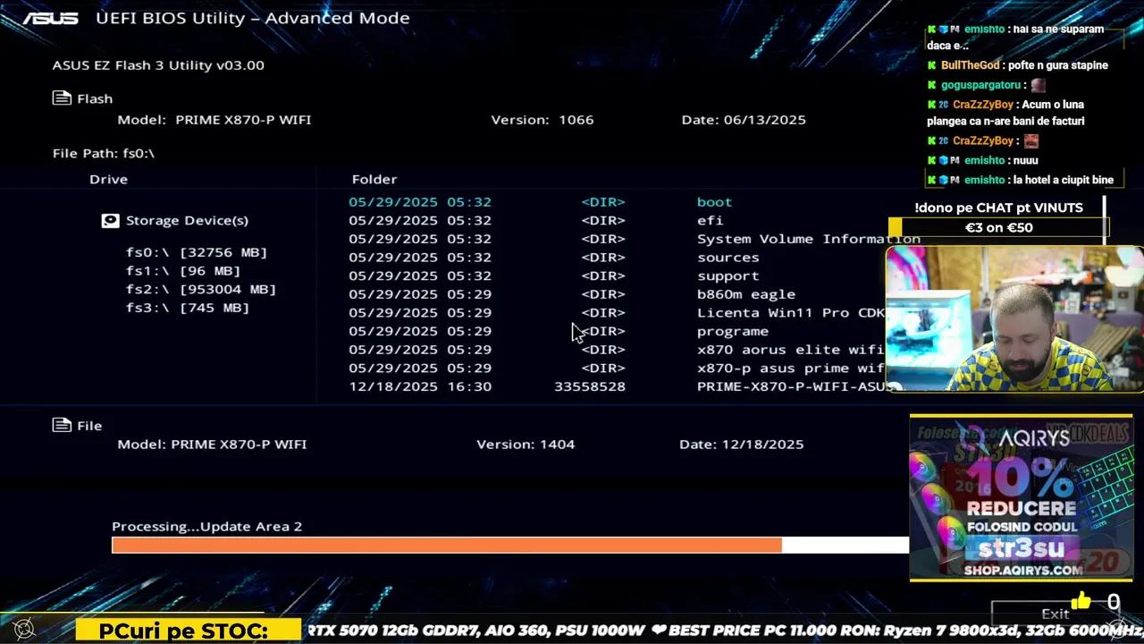
Task: Click the AQIRYS 10% reducere ad banner
Action: (x=1021, y=497)
